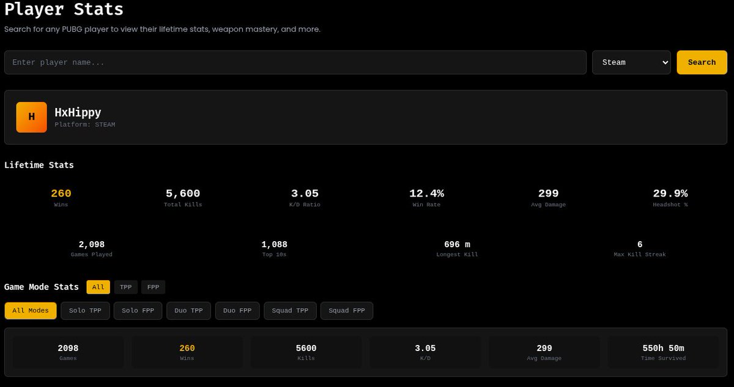Click the player name search field
This screenshot has height=387, width=734.
[x=295, y=62]
